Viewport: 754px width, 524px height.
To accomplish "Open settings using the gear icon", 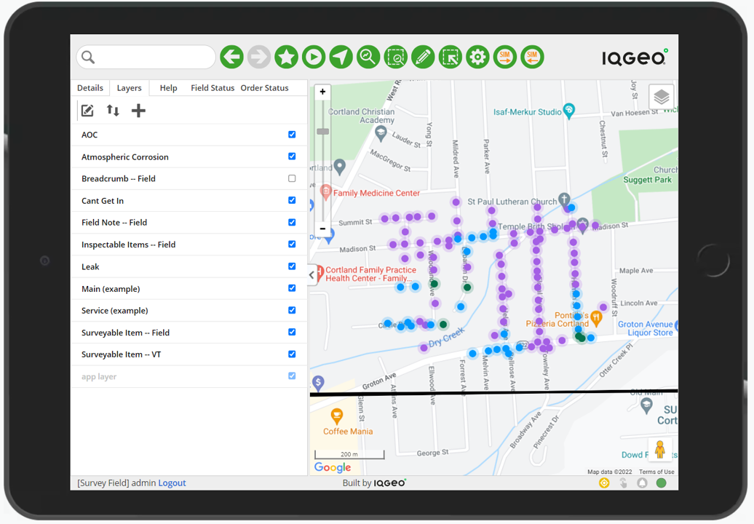I will [x=477, y=57].
